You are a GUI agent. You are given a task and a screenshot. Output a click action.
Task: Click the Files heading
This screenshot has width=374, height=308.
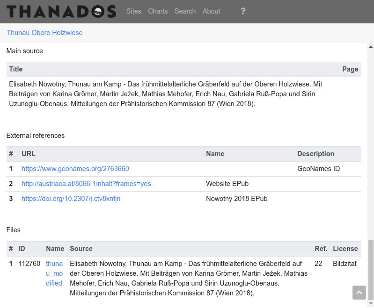point(14,230)
